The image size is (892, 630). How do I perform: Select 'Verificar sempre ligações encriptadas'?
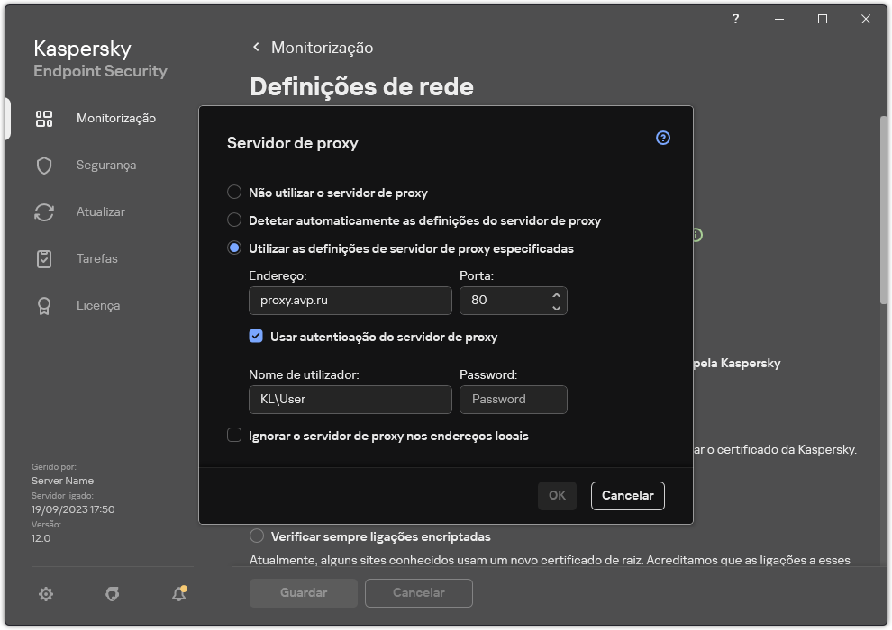256,536
